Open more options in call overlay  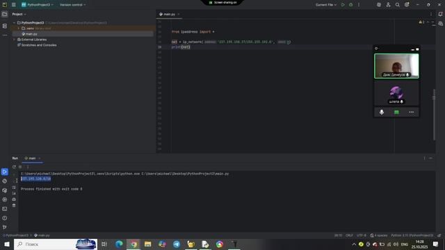click(411, 112)
